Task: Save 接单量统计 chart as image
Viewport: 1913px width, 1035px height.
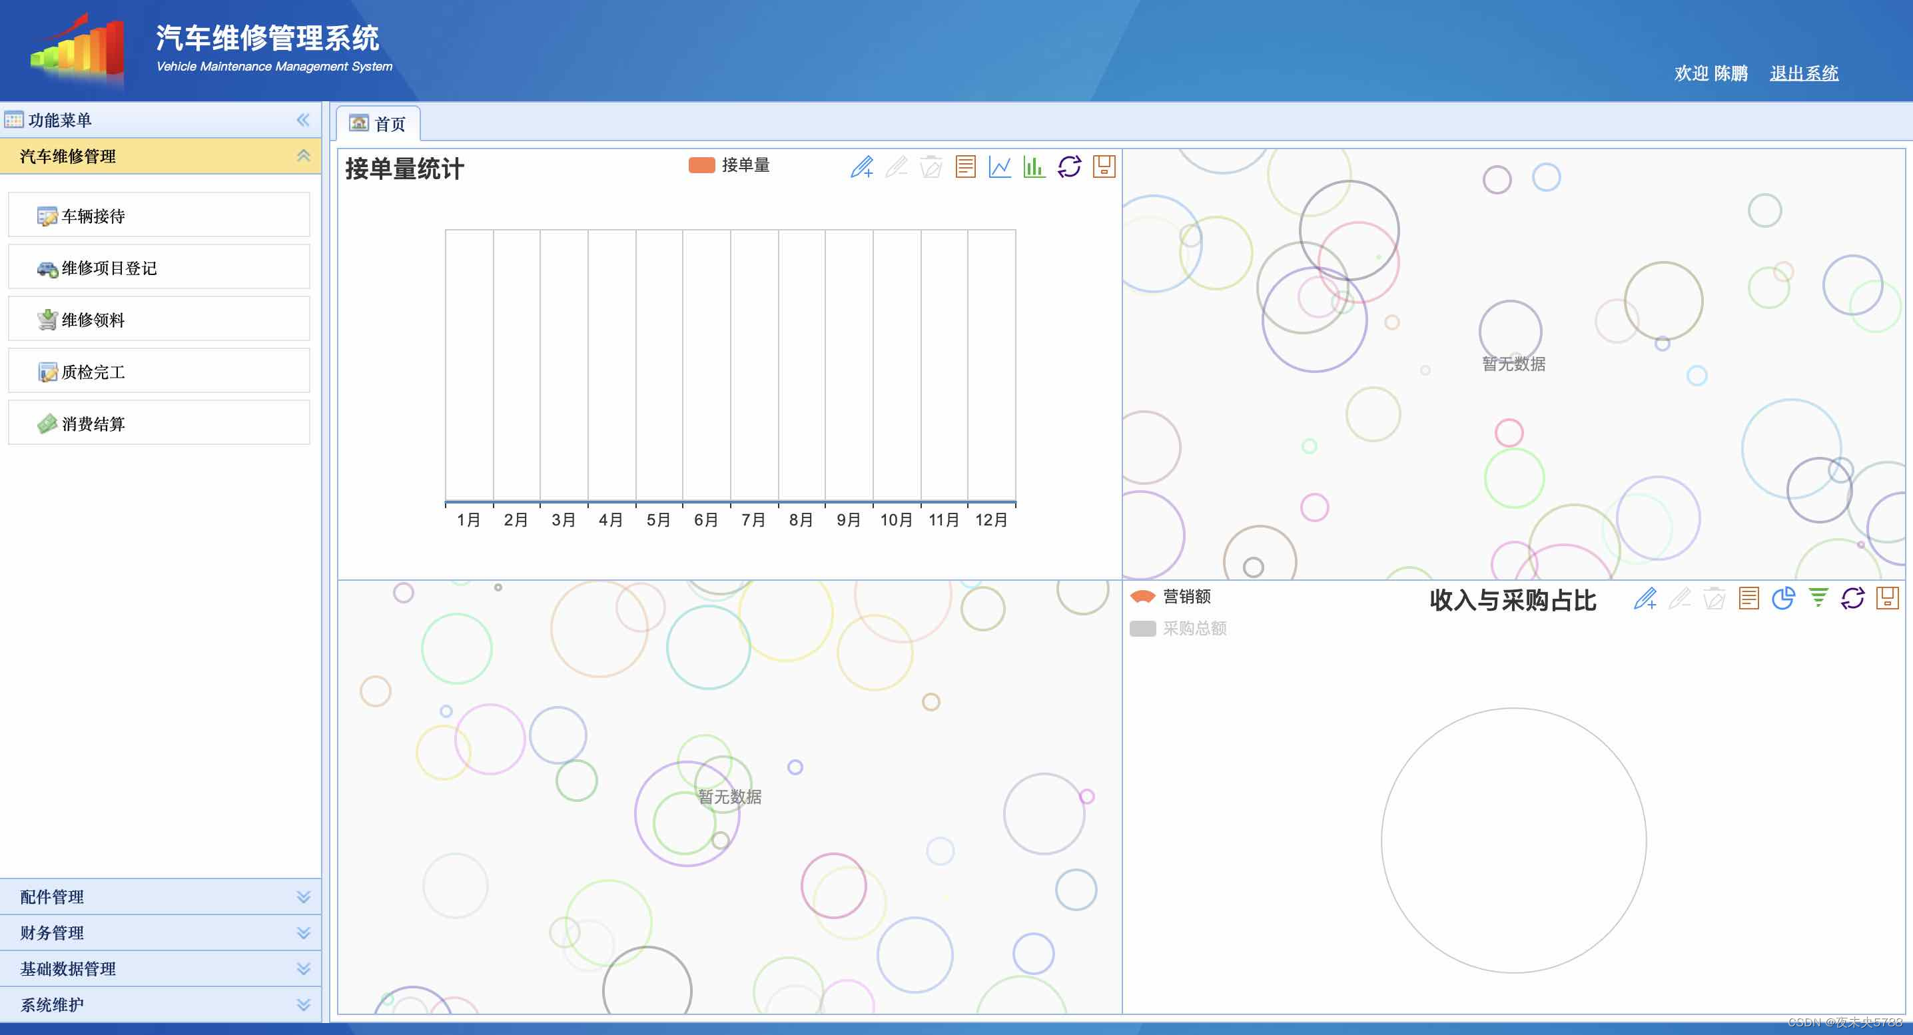Action: coord(1104,167)
